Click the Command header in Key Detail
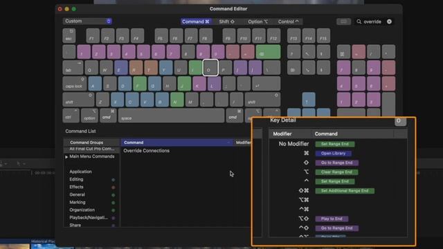443x249 pixels. (x=326, y=133)
